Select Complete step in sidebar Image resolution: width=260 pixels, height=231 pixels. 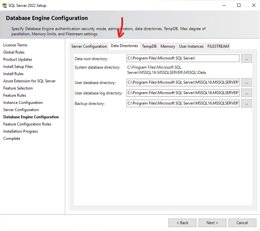coord(12,139)
